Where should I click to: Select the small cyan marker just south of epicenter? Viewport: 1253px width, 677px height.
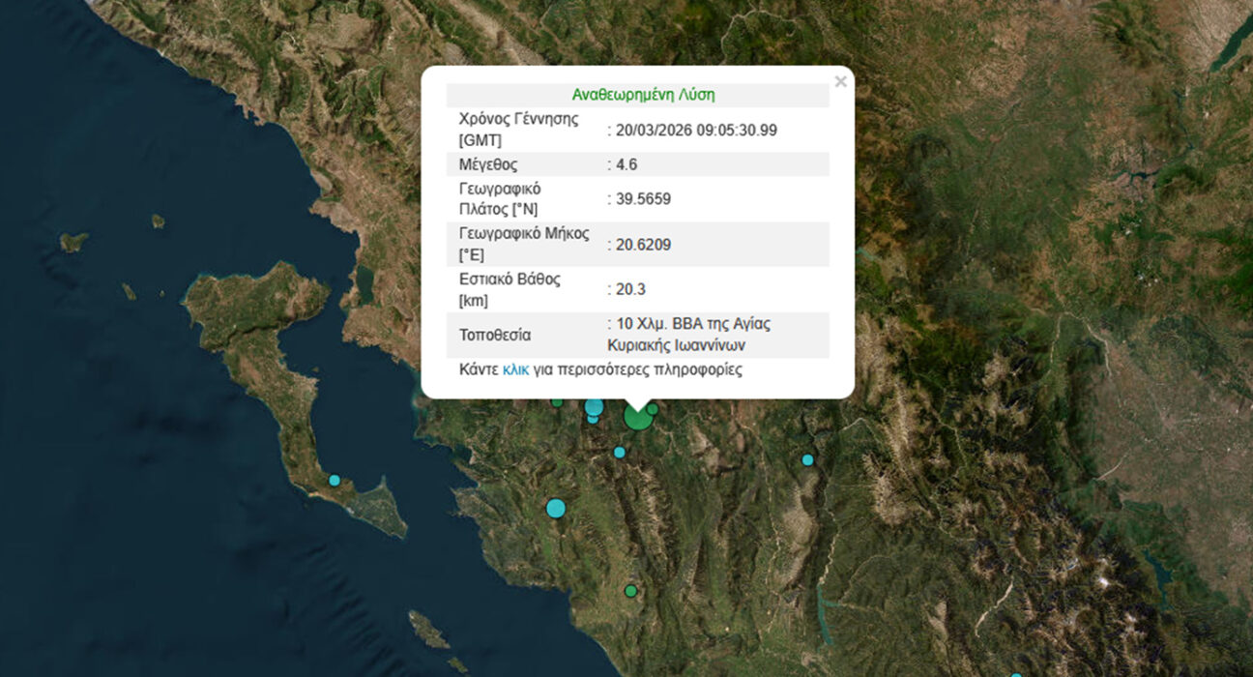pyautogui.click(x=620, y=452)
